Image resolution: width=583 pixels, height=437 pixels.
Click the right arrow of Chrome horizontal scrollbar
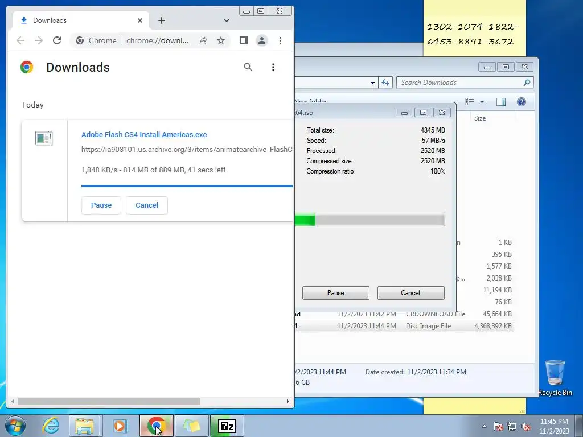288,401
